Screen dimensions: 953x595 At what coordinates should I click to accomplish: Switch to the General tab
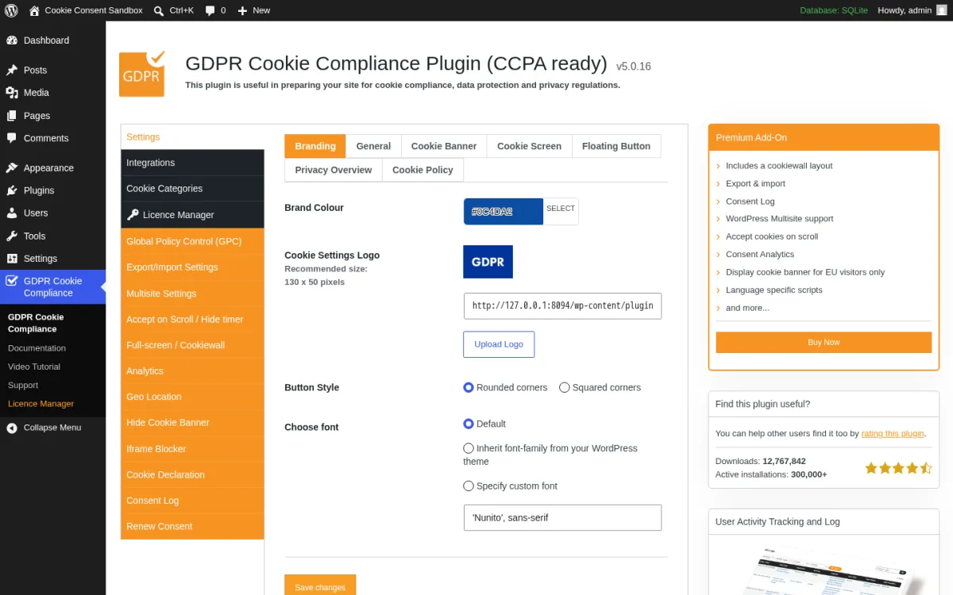[x=373, y=146]
